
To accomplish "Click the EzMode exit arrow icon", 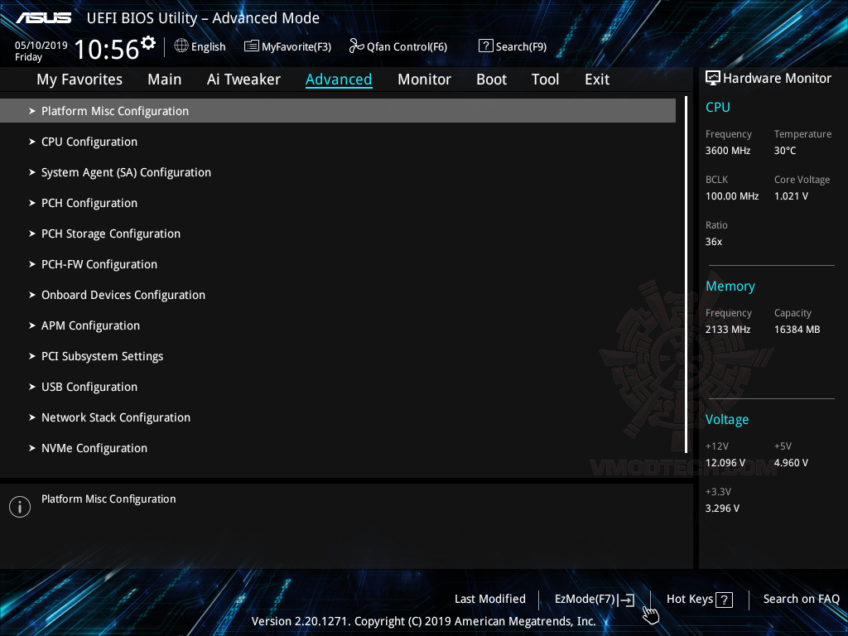I will [627, 600].
